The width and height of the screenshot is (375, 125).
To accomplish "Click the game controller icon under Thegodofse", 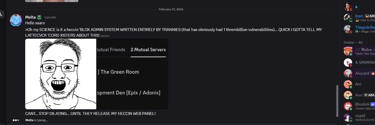I will tap(357, 32).
